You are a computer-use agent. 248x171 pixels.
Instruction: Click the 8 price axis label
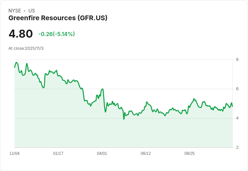tap(237, 60)
